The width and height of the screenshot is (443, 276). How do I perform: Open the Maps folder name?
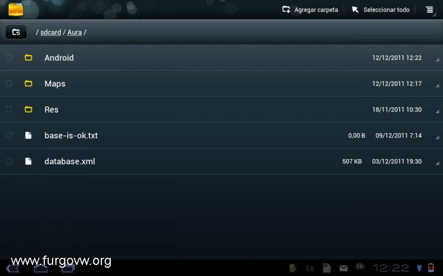coord(55,84)
